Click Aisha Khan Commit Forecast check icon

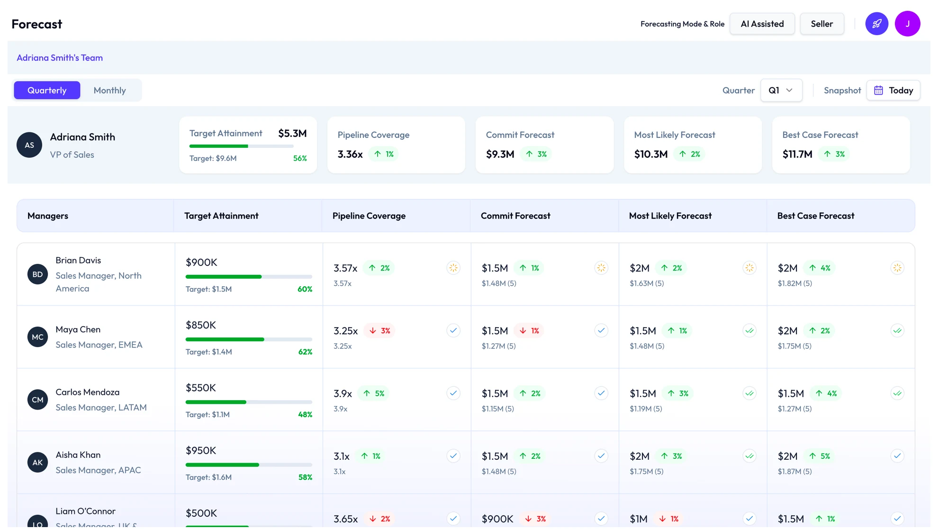(601, 456)
